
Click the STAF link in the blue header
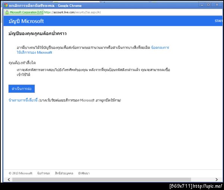[x=219, y=21]
